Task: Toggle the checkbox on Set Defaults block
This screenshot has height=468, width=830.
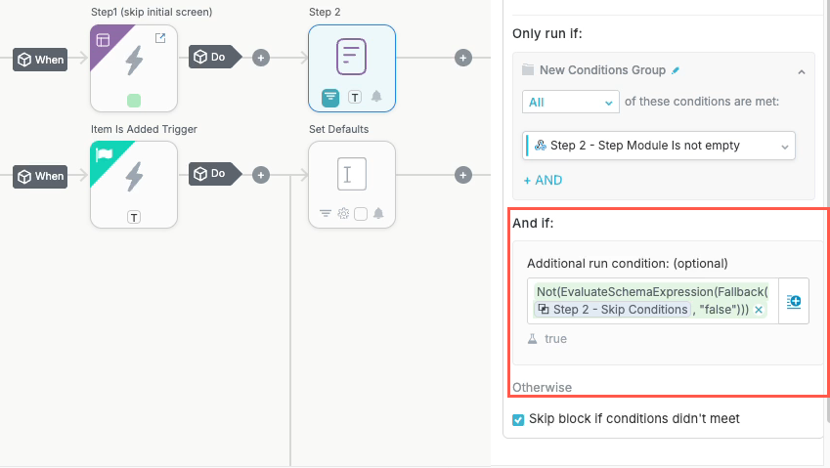Action: pos(360,214)
